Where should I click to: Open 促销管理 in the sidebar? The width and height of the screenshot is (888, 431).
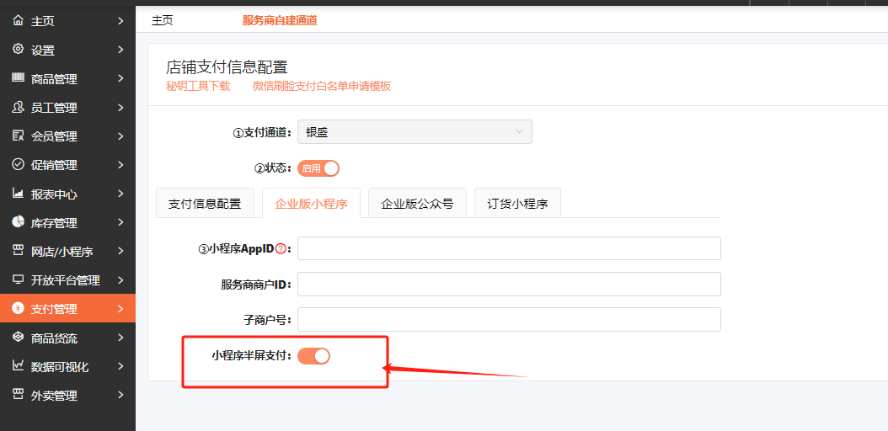click(67, 165)
